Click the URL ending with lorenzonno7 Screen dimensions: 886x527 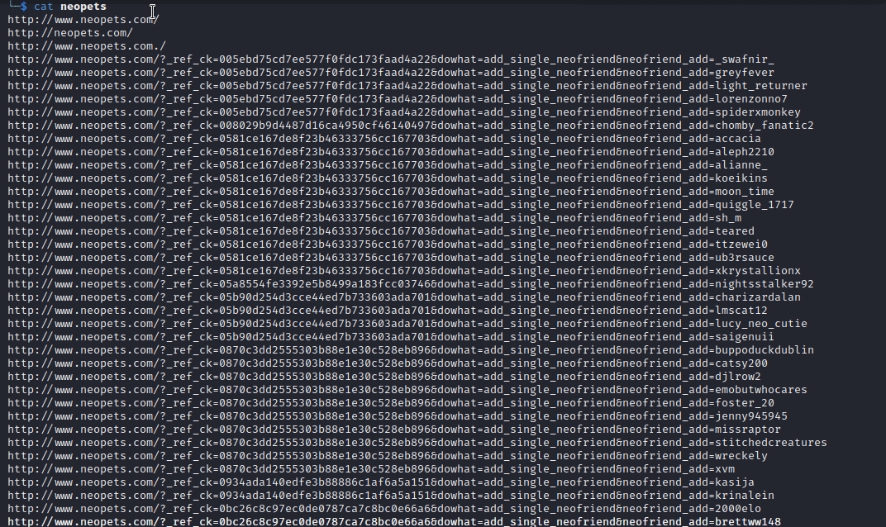click(398, 99)
